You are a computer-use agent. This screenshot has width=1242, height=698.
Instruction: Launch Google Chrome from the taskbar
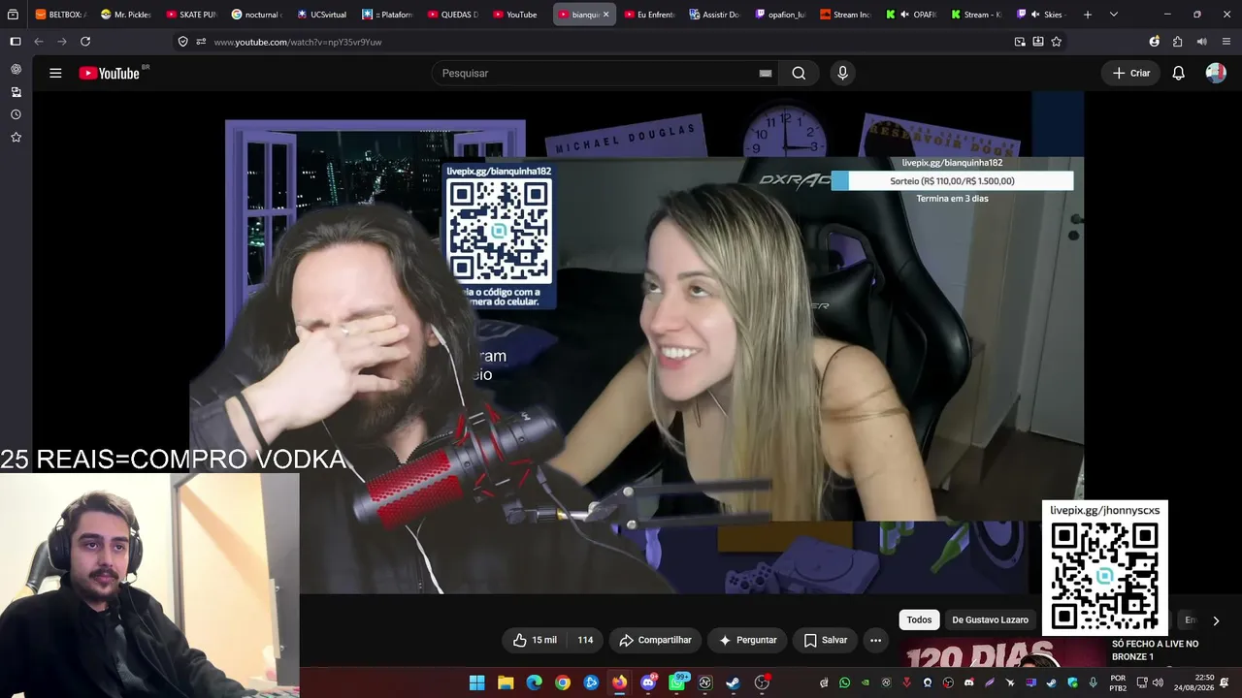coord(563,682)
